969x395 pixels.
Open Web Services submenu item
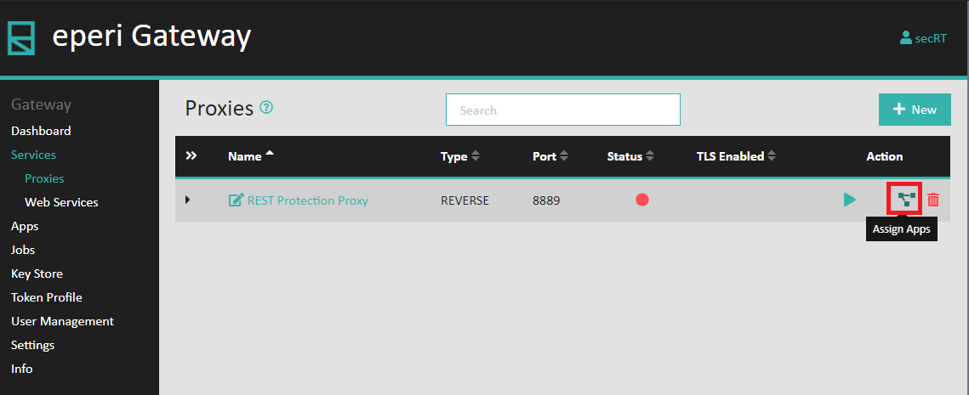click(61, 202)
